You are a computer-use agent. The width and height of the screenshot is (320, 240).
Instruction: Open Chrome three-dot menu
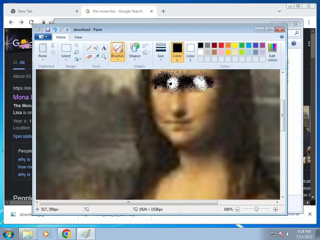pos(309,22)
